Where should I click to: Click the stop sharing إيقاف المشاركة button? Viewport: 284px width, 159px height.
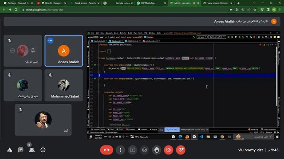click(172, 129)
